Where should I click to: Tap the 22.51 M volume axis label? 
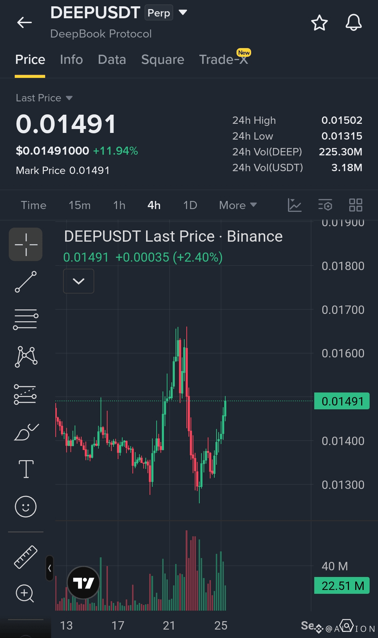342,585
